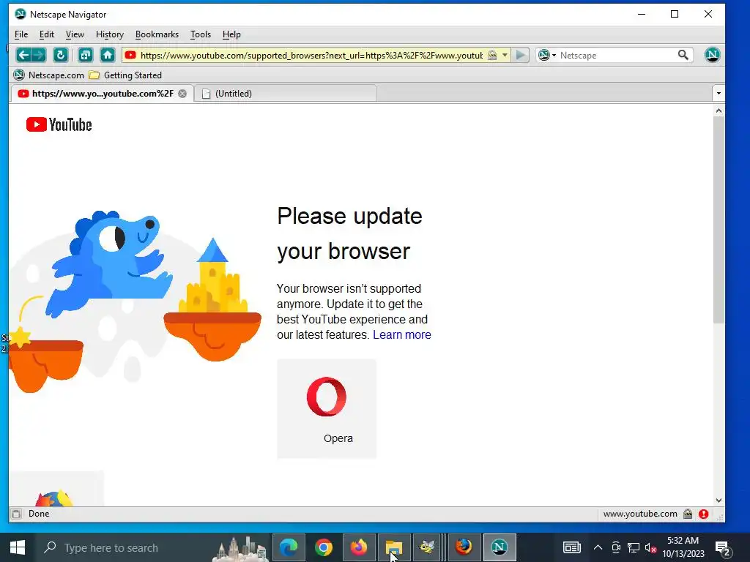Open the bee icon app on the taskbar

426,547
